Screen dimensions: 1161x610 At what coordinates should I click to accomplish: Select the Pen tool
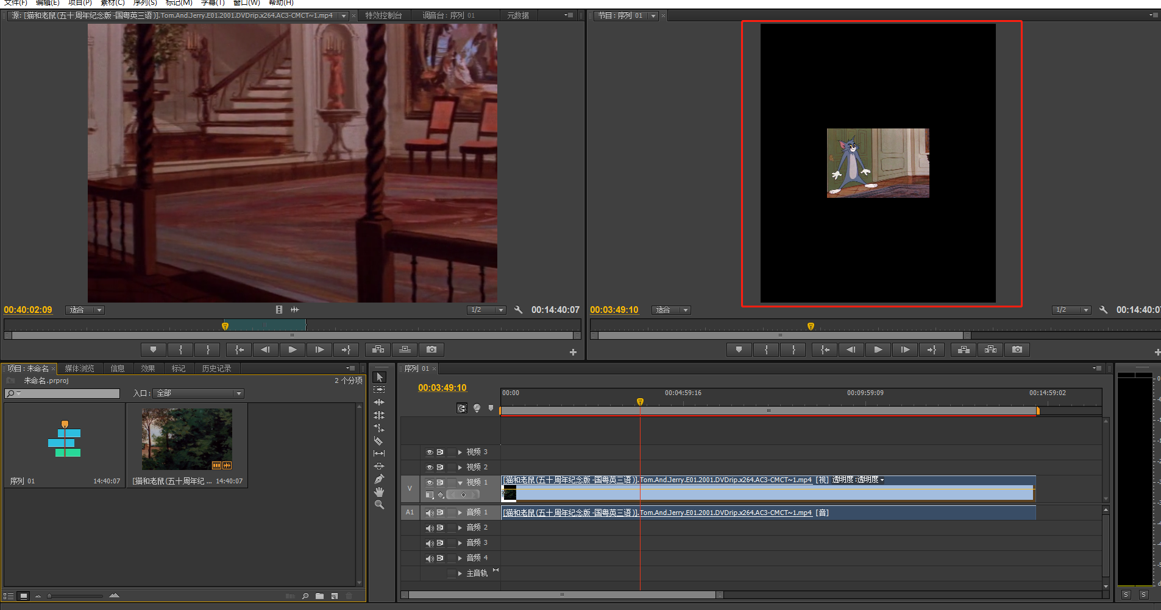click(379, 479)
